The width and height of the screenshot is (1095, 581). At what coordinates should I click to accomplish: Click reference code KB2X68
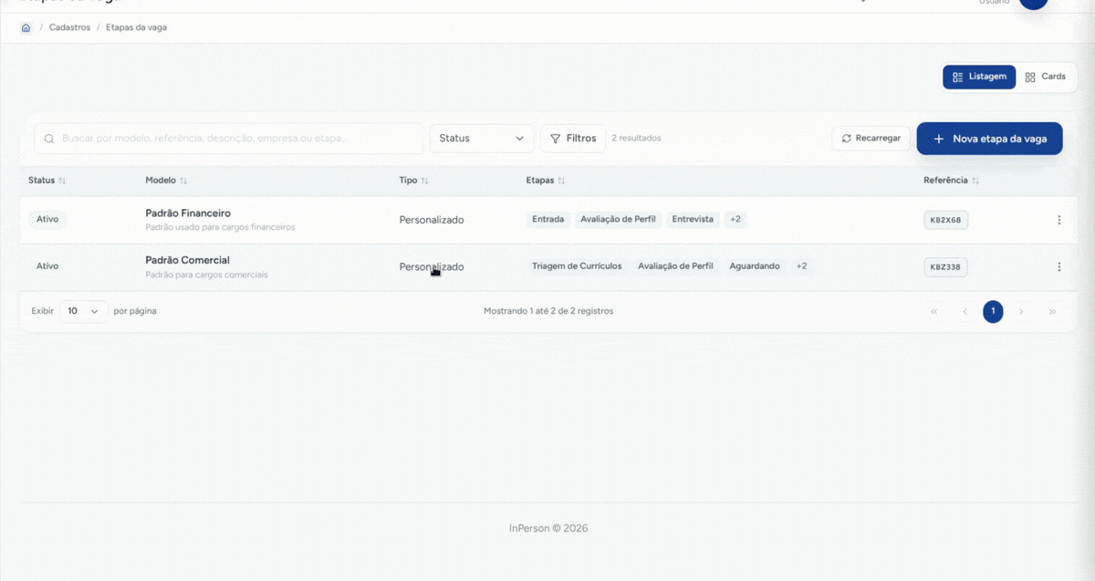pos(945,220)
